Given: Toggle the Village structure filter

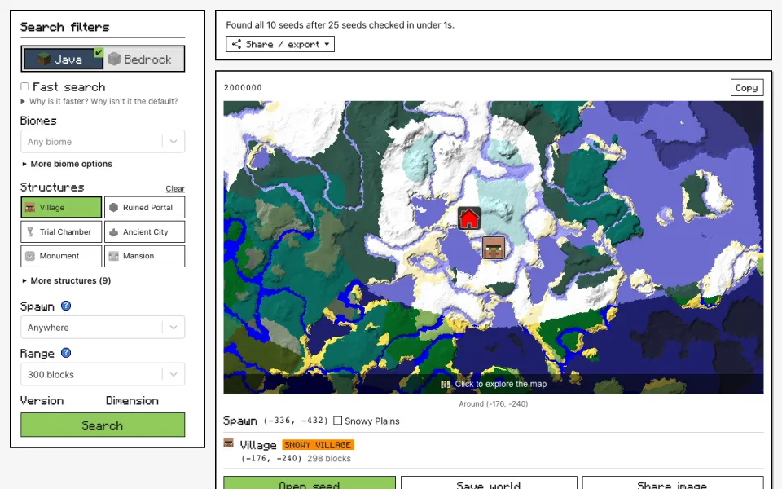Looking at the screenshot, I should 61,207.
